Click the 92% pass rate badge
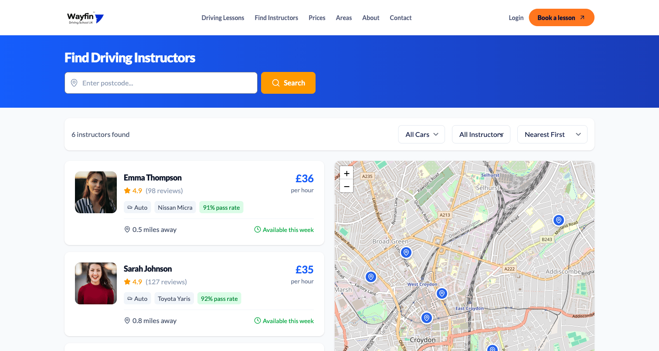The width and height of the screenshot is (659, 351). 219,299
